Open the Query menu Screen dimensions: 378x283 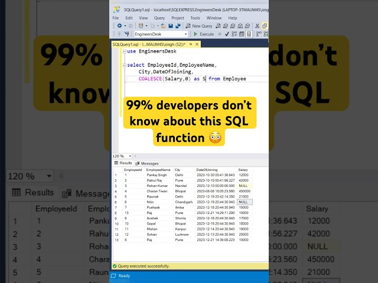[x=159, y=18]
